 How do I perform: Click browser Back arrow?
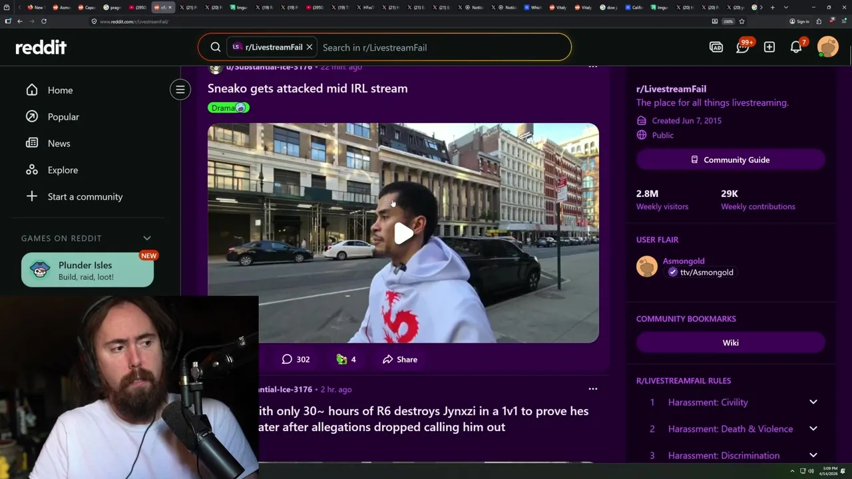tap(20, 21)
